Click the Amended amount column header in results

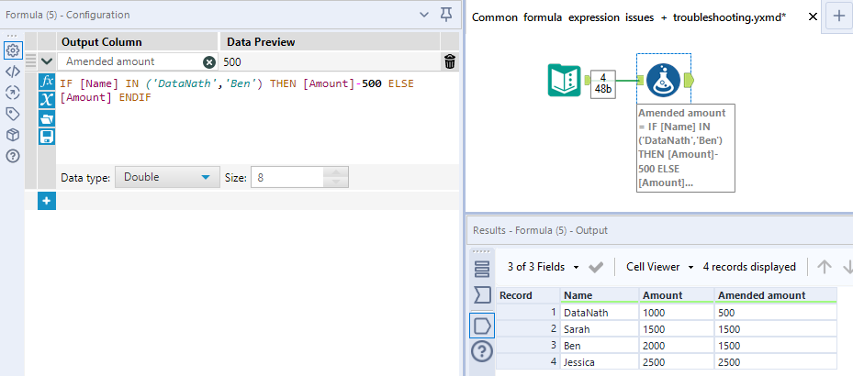coord(776,295)
